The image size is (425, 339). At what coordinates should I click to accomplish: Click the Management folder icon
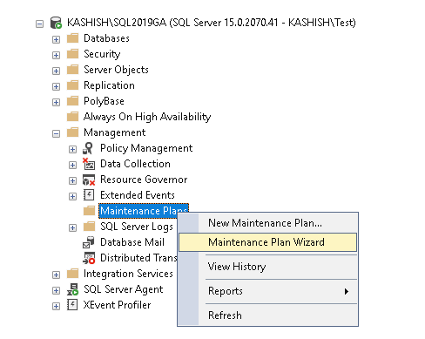pyautogui.click(x=72, y=132)
